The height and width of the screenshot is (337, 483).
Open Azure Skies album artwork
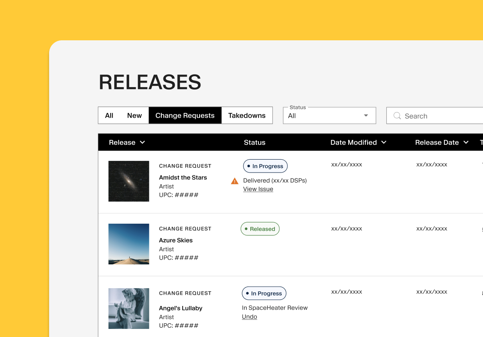[x=129, y=244]
